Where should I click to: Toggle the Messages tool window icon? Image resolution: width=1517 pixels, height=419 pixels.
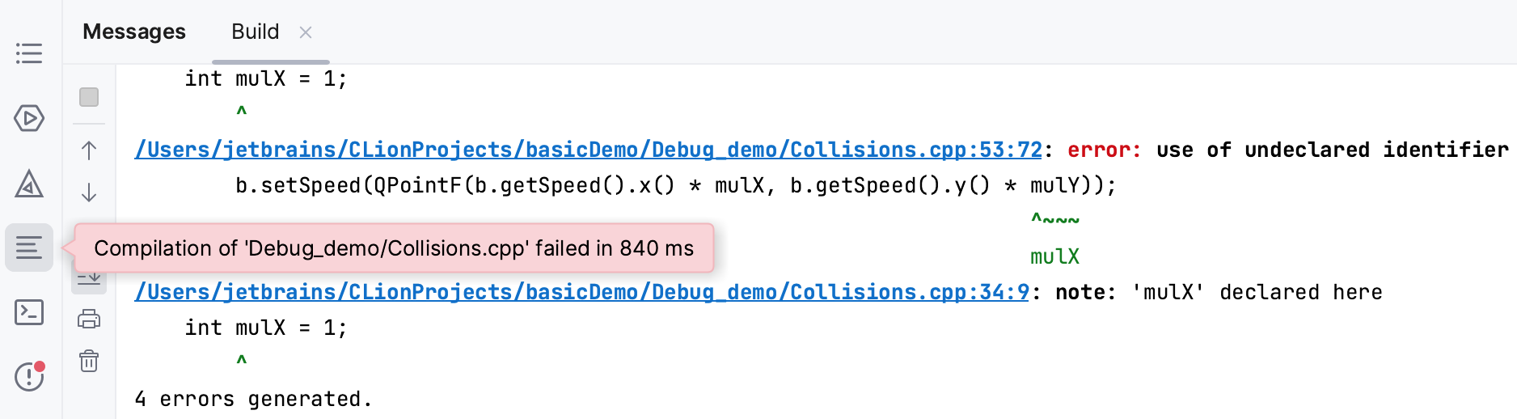point(29,248)
